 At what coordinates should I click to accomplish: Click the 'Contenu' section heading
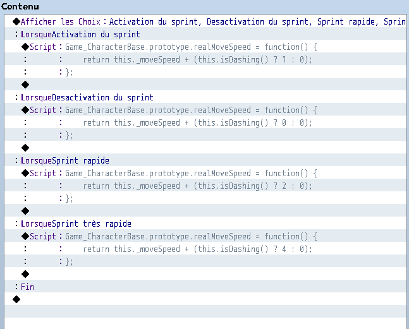(x=20, y=6)
